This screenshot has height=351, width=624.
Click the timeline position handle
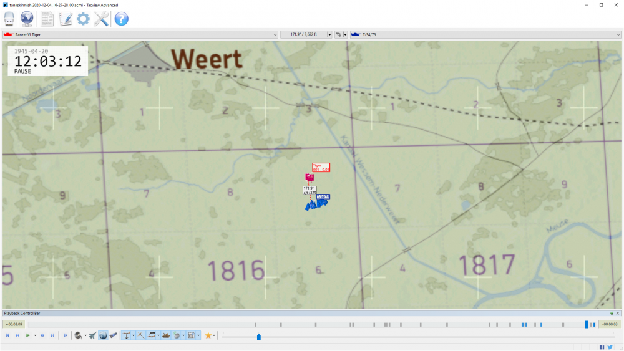(x=586, y=324)
